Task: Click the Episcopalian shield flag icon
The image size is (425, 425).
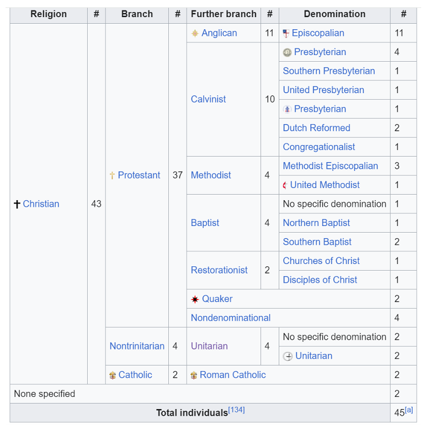Action: [286, 33]
